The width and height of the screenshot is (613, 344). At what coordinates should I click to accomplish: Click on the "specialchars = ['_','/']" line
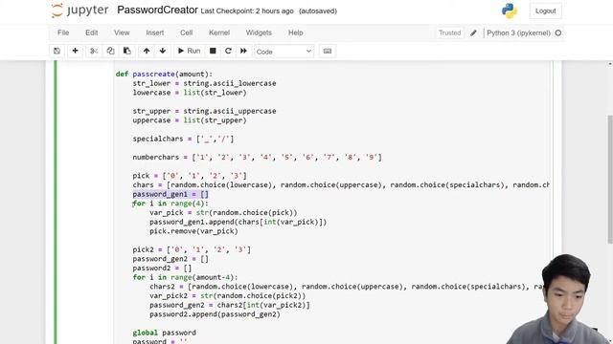coord(183,139)
